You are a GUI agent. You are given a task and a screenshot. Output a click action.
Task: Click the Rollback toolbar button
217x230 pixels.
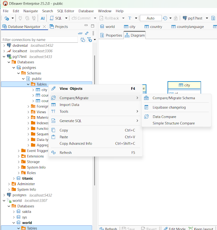tap(109, 18)
